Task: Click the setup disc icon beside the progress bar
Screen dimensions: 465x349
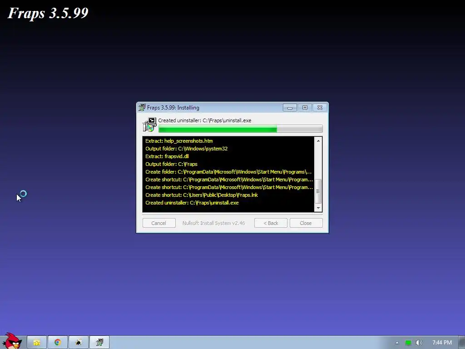Action: pyautogui.click(x=150, y=125)
